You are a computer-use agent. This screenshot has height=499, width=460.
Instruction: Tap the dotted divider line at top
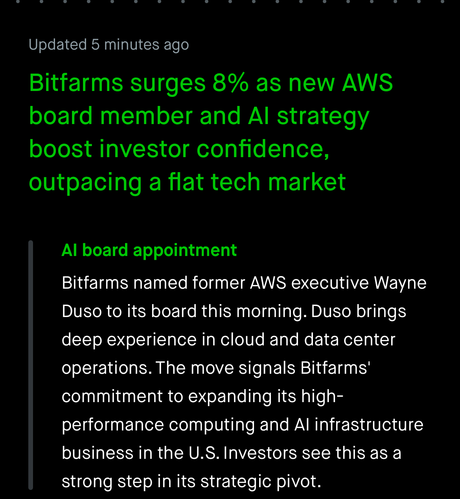click(230, 2)
